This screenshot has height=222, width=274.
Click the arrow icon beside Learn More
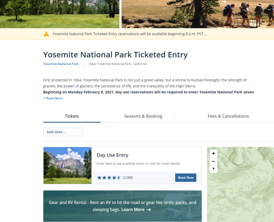149,210
